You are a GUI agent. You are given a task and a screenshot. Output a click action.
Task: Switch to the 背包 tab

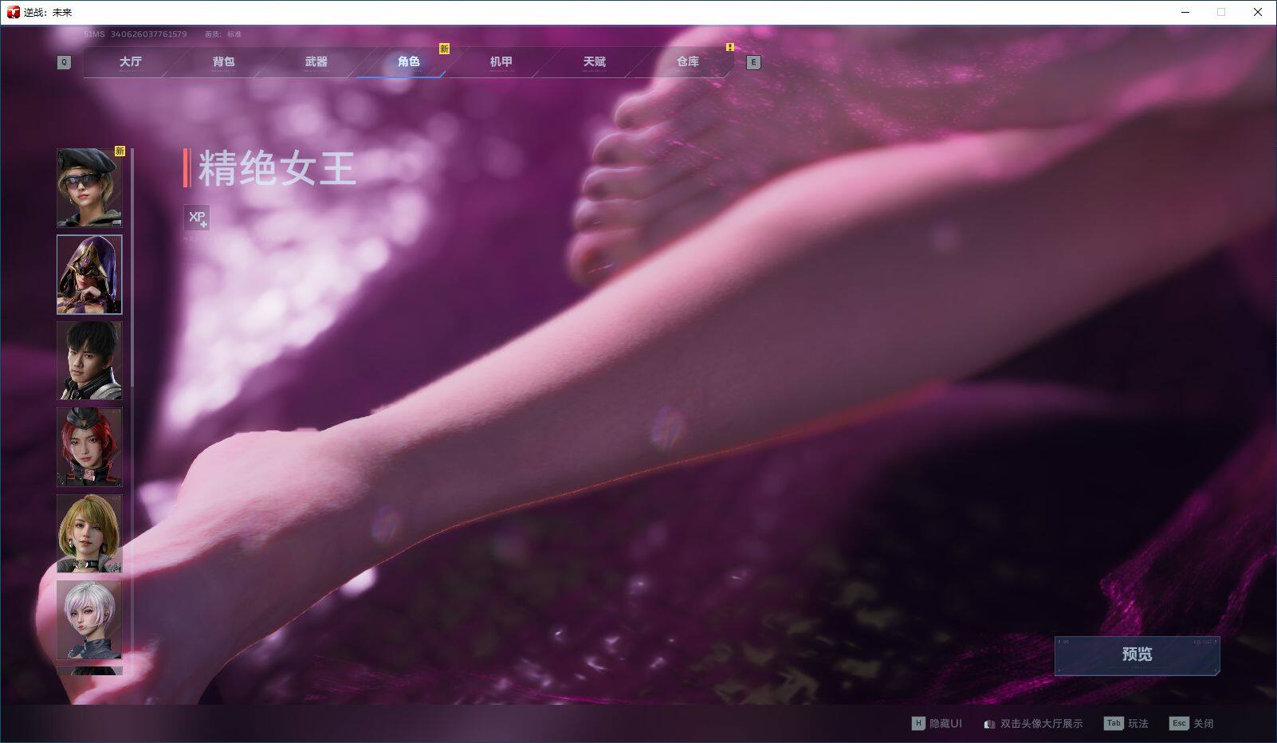(224, 62)
